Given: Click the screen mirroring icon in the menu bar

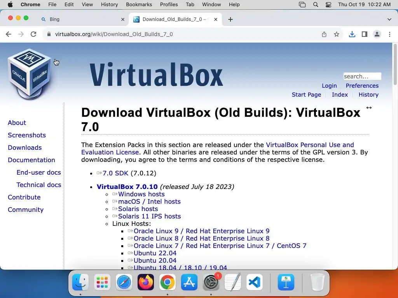Looking at the screenshot, I should coord(302,5).
